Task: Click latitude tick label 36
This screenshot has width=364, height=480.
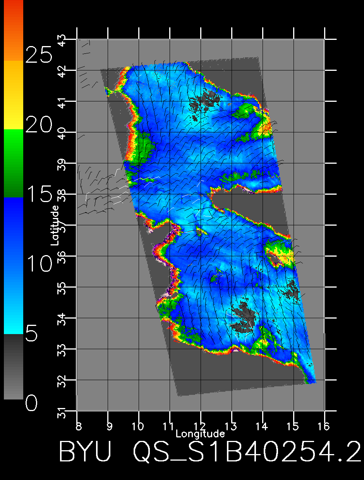Action: pyautogui.click(x=62, y=257)
